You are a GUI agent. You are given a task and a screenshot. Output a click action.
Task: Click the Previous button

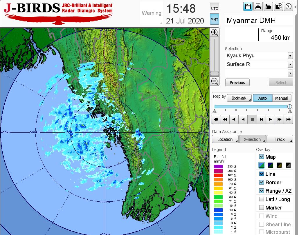click(237, 83)
